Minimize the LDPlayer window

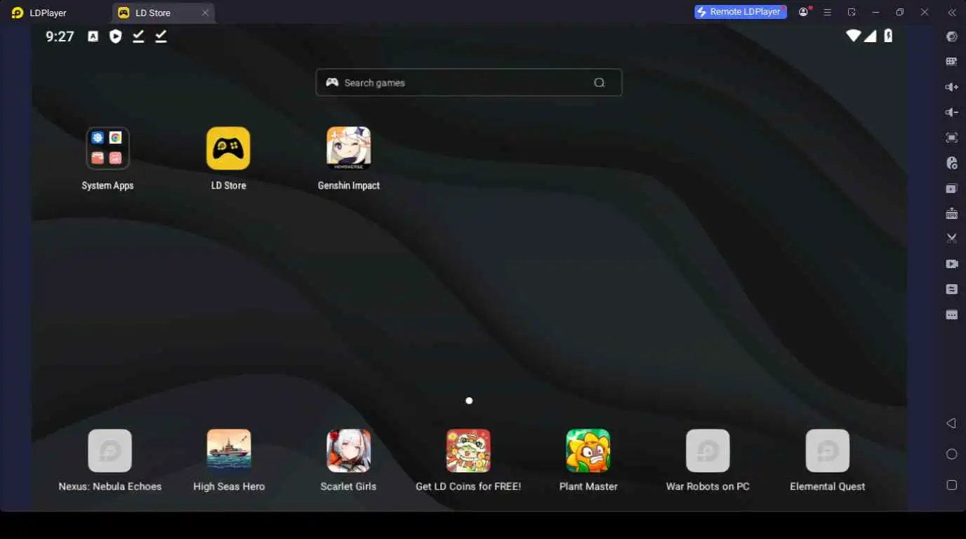(875, 12)
